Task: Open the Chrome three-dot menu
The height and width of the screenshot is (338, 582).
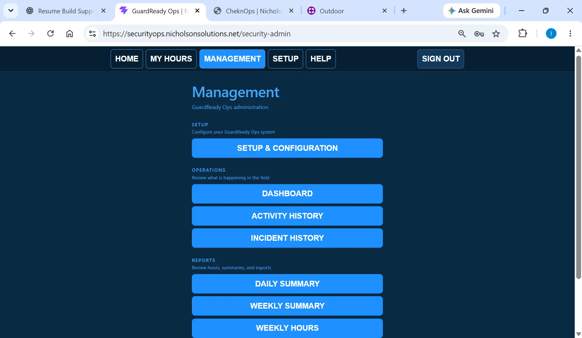Action: coord(570,34)
